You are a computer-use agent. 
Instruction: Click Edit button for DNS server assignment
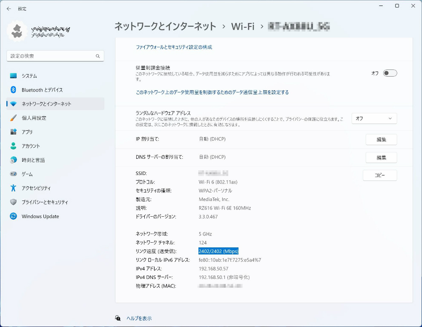[381, 158]
